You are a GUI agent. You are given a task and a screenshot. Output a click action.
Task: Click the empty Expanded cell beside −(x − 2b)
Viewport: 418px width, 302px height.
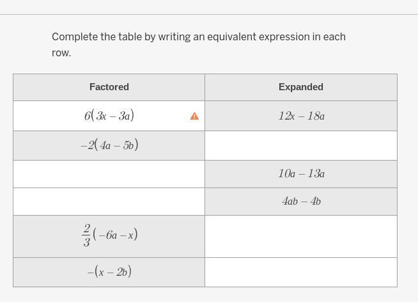point(300,272)
